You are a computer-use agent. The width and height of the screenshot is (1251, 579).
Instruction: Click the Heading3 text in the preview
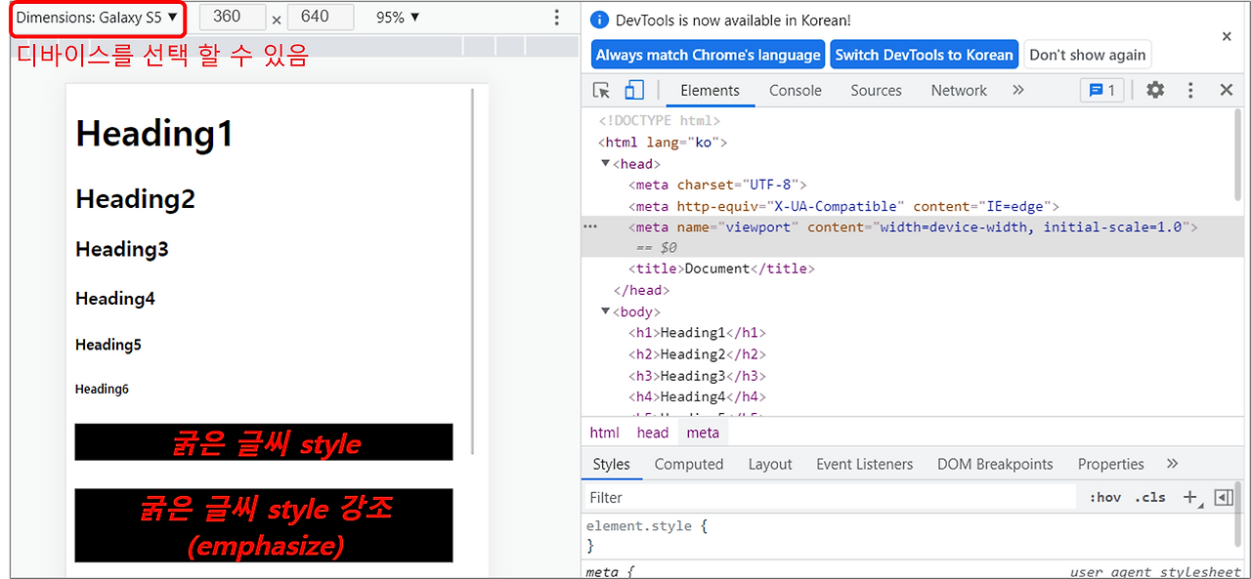pyautogui.click(x=122, y=249)
